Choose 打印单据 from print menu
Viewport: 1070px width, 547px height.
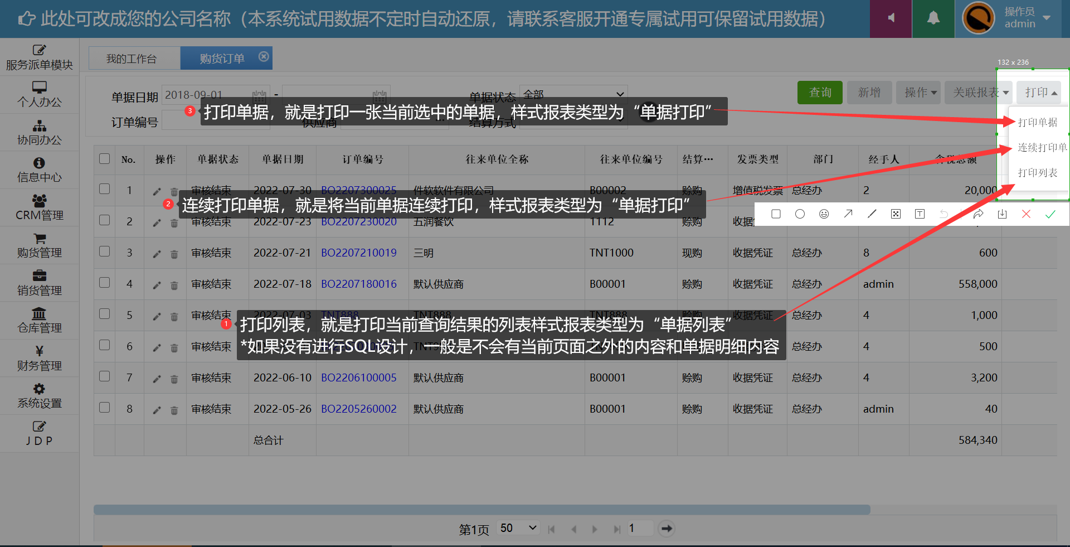coord(1038,122)
